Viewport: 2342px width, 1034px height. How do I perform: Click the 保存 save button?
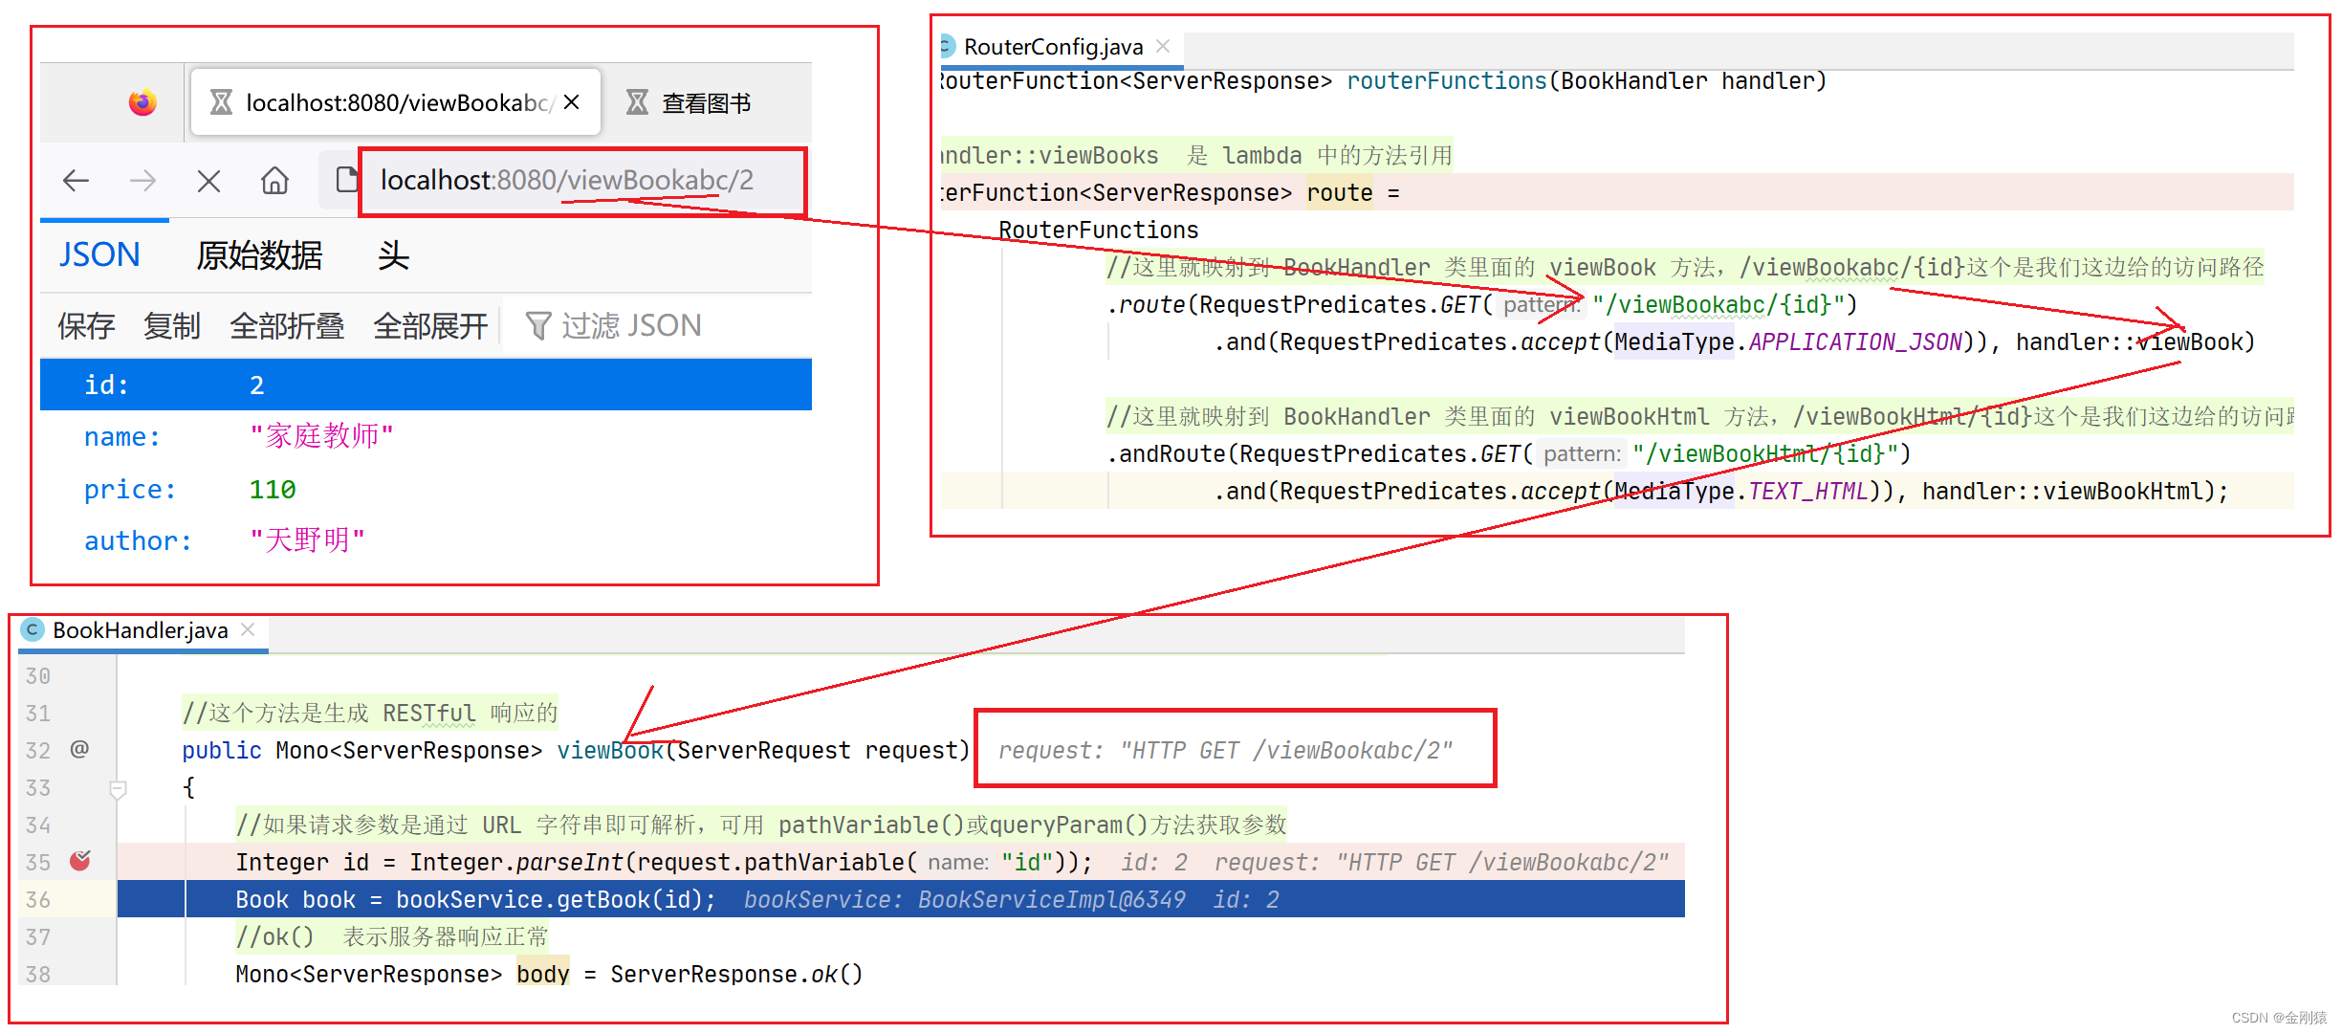[x=86, y=326]
